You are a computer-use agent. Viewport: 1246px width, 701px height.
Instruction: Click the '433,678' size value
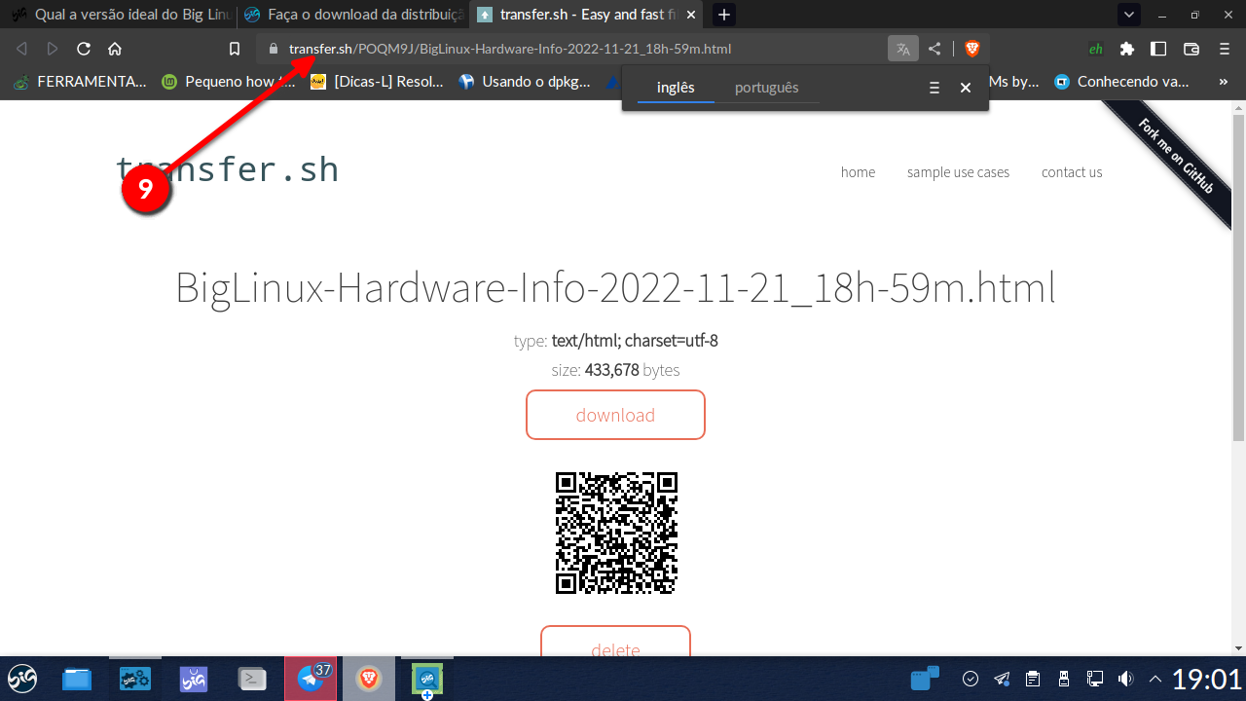coord(611,370)
